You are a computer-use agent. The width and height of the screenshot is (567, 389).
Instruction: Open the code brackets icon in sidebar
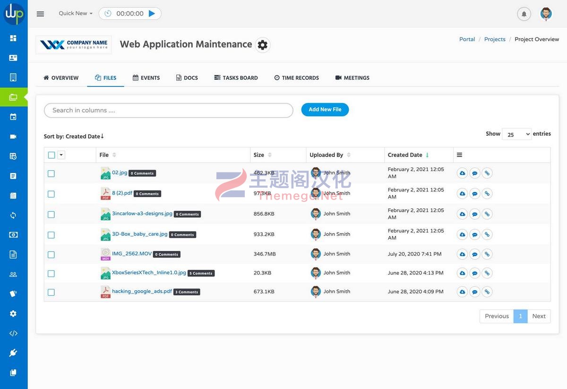(13, 333)
